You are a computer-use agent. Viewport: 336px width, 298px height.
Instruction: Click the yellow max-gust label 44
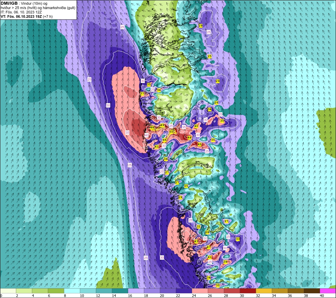[190, 137]
